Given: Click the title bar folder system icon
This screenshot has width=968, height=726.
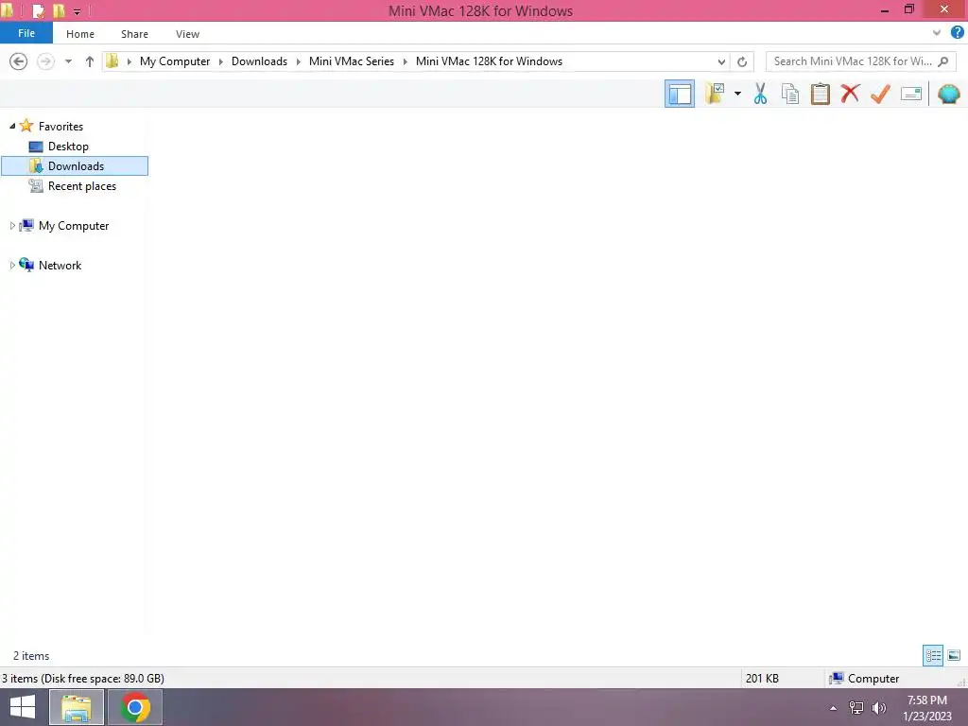Looking at the screenshot, I should coord(8,10).
